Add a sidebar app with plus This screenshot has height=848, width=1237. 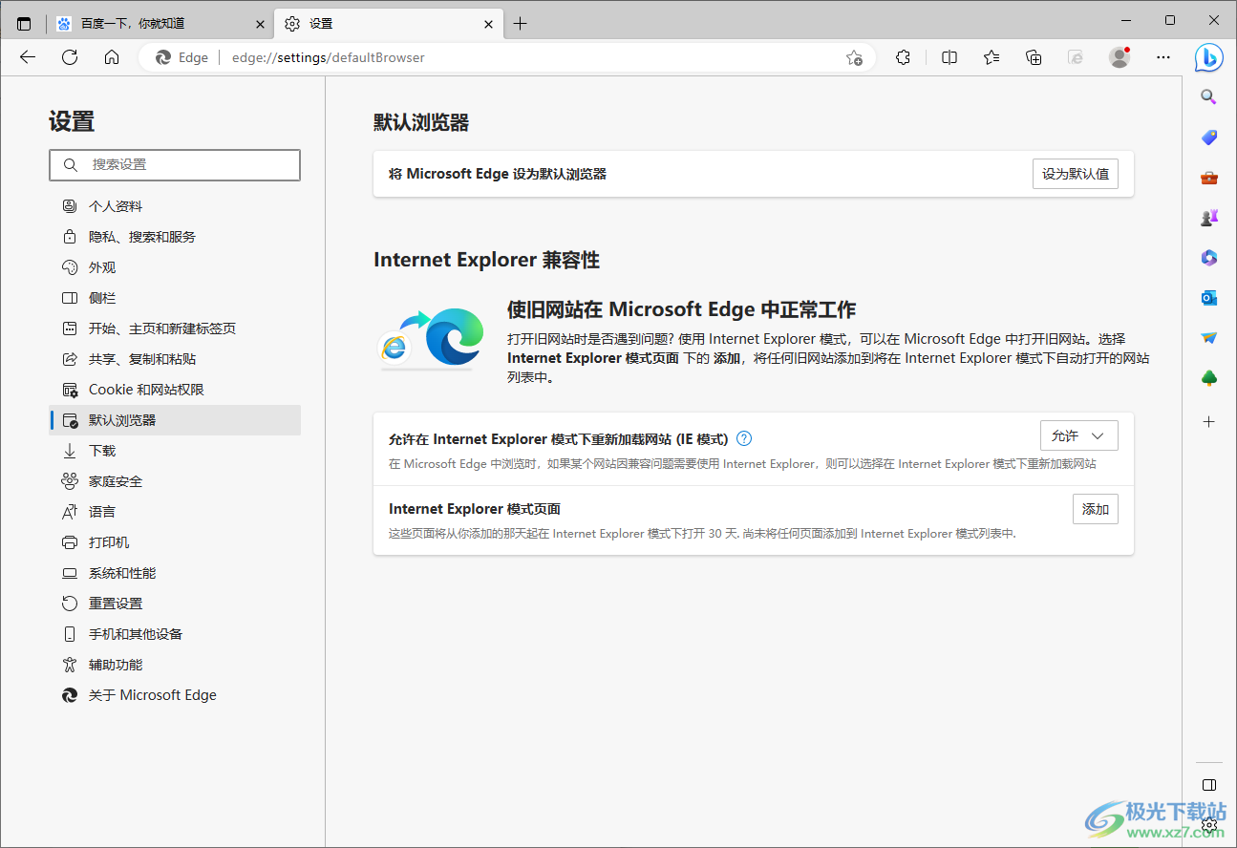[x=1209, y=421]
